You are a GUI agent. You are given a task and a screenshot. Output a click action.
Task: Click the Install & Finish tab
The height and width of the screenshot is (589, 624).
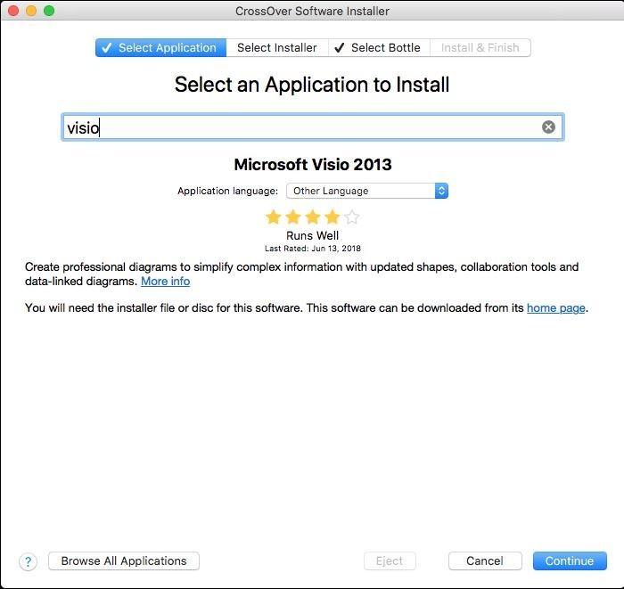coord(480,48)
